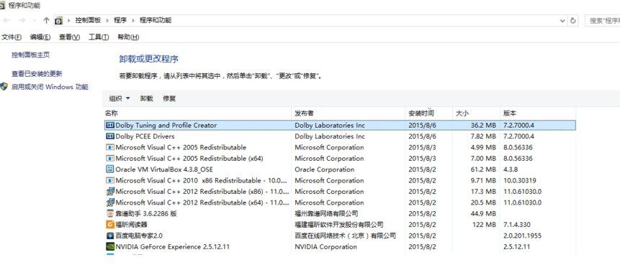Open the recent locations dropdown arrow
This screenshot has width=620, height=265.
point(35,21)
